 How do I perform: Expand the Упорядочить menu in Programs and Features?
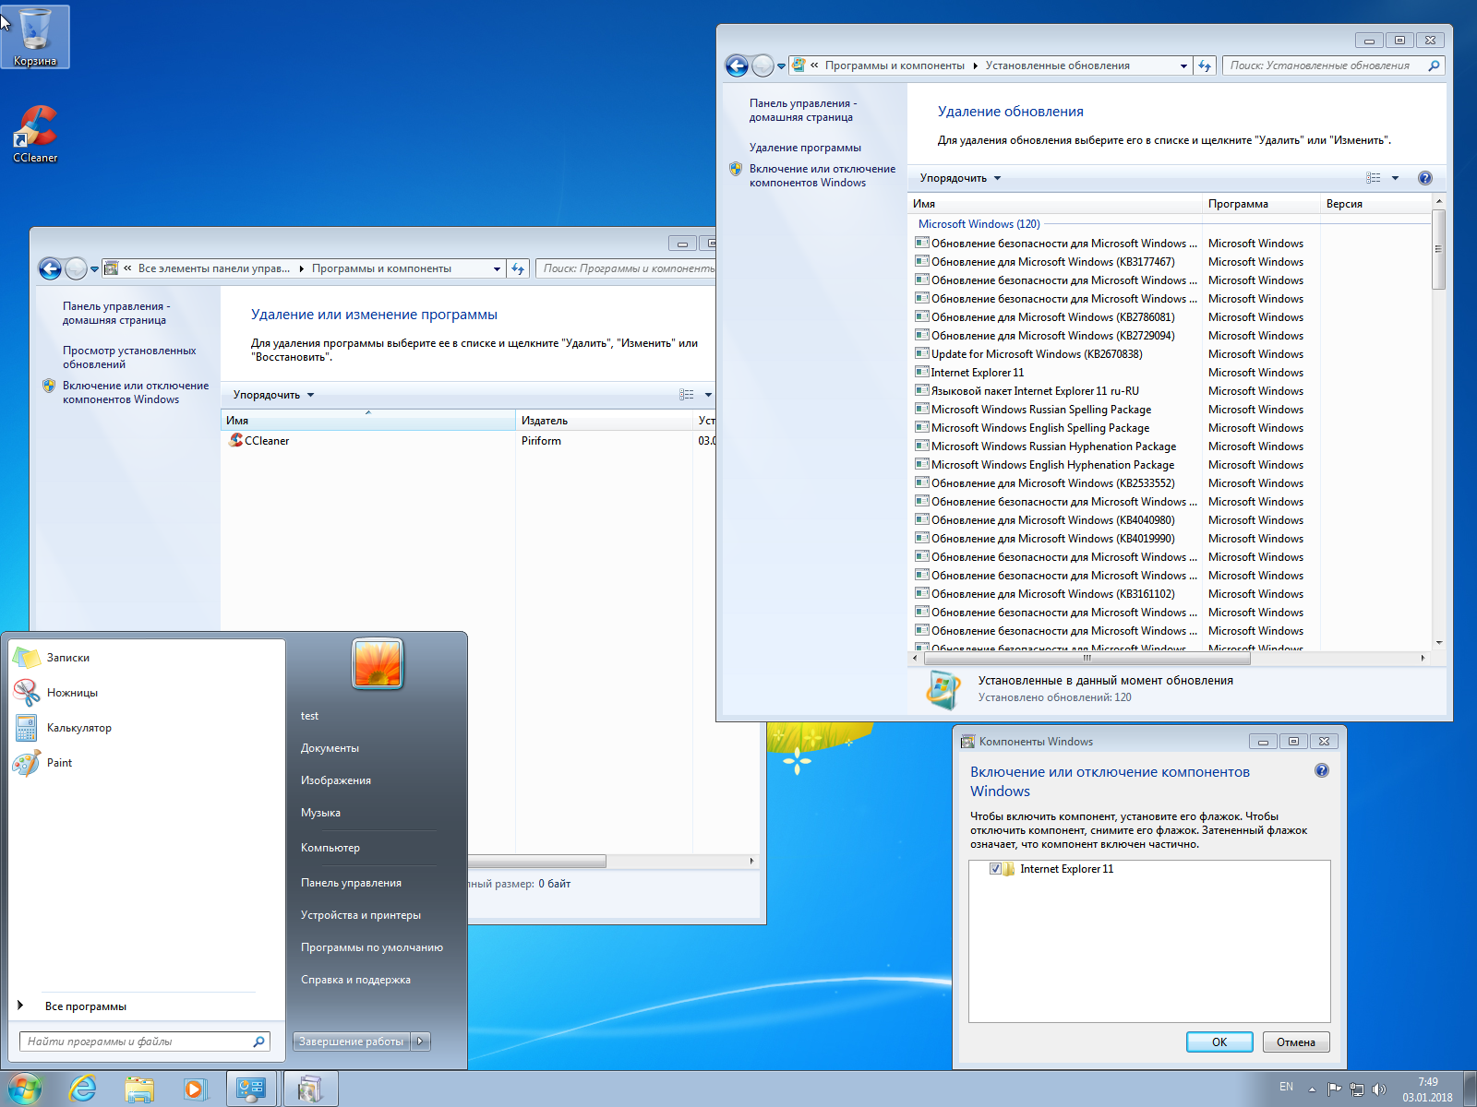tap(273, 395)
